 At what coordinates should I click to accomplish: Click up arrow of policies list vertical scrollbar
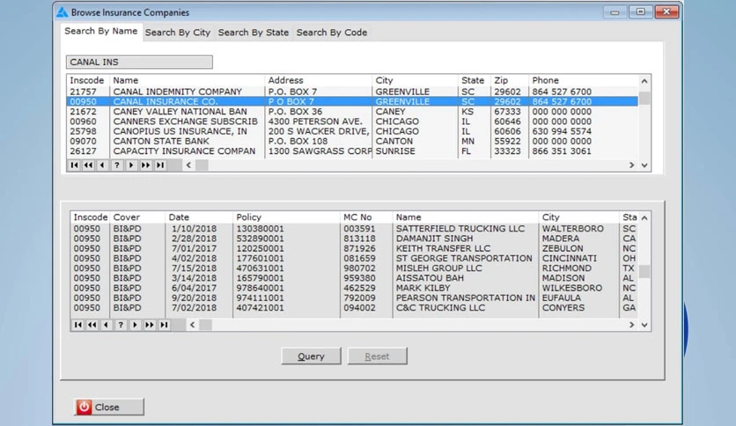pos(644,217)
